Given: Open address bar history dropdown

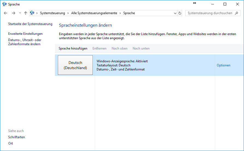Looking at the screenshot, I should (175, 13).
